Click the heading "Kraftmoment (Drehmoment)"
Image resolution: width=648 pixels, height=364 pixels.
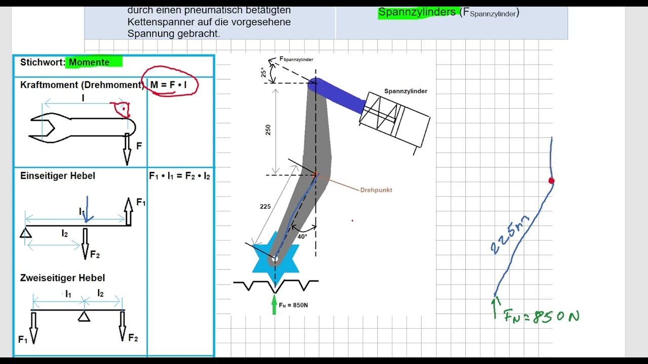coord(82,85)
